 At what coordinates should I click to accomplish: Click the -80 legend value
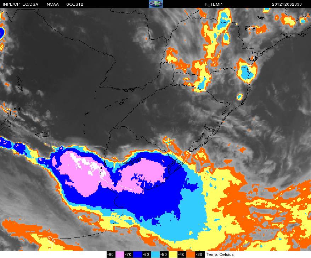pyautogui.click(x=111, y=254)
